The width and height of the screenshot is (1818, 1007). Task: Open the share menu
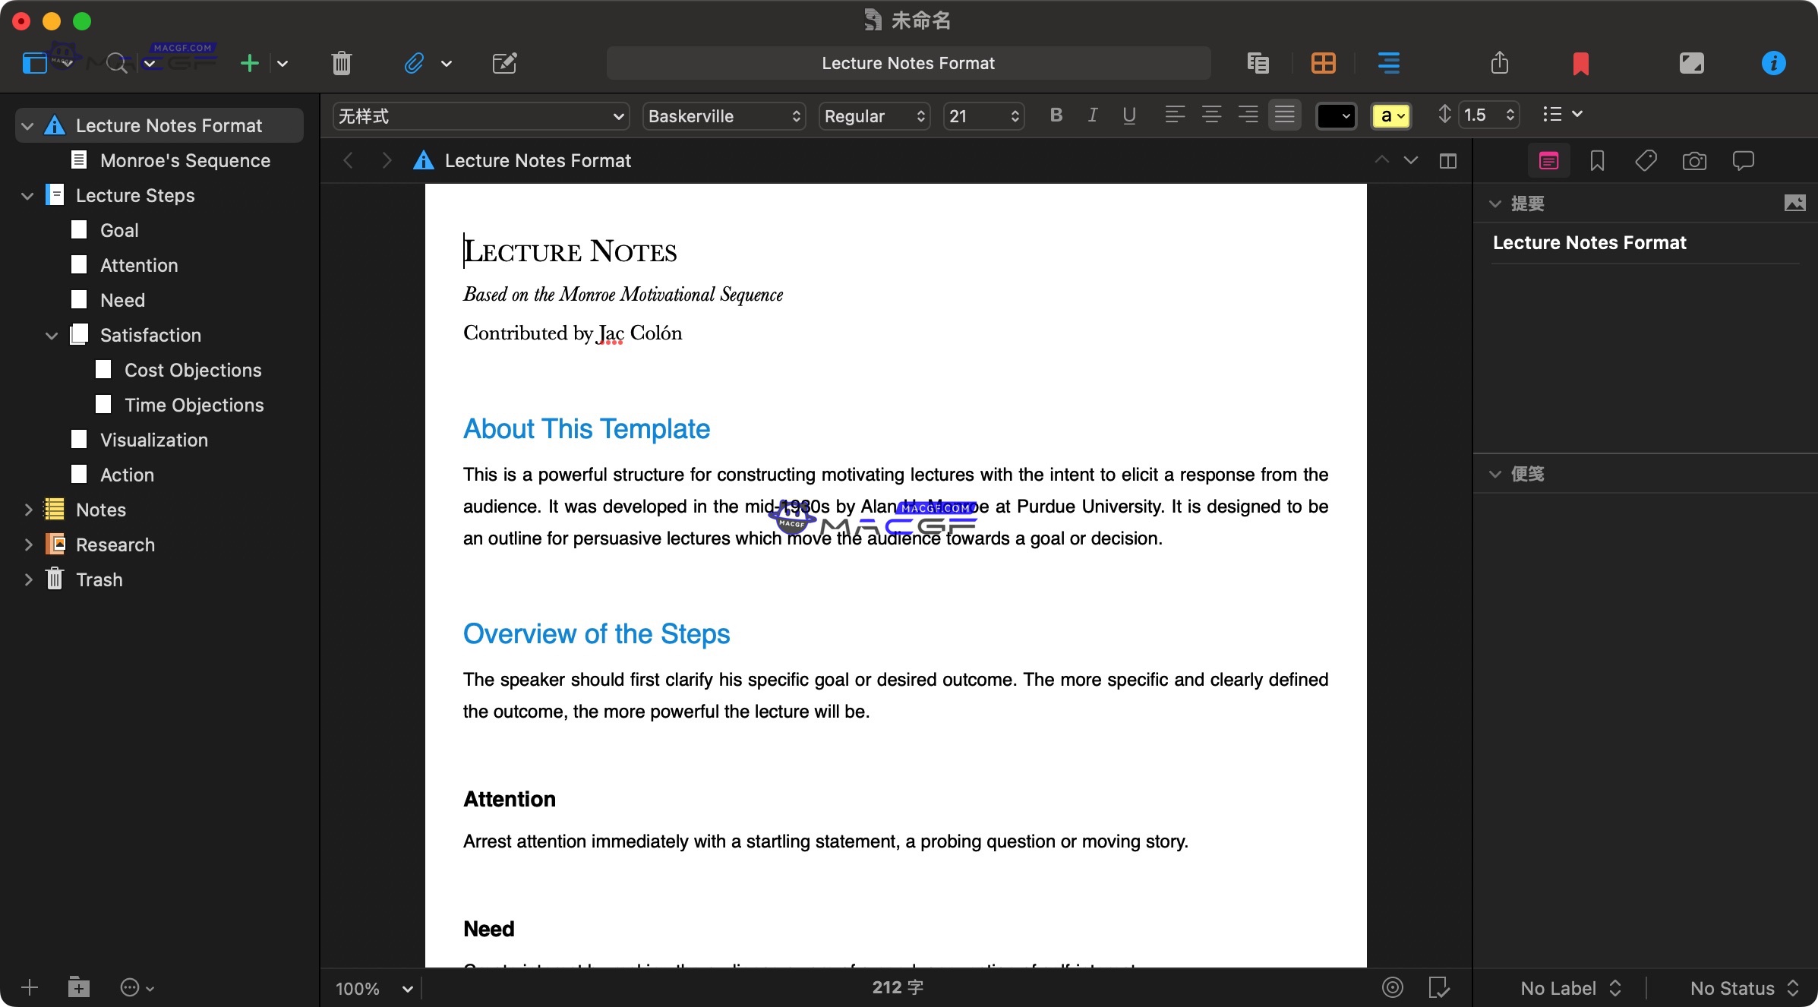[1499, 63]
